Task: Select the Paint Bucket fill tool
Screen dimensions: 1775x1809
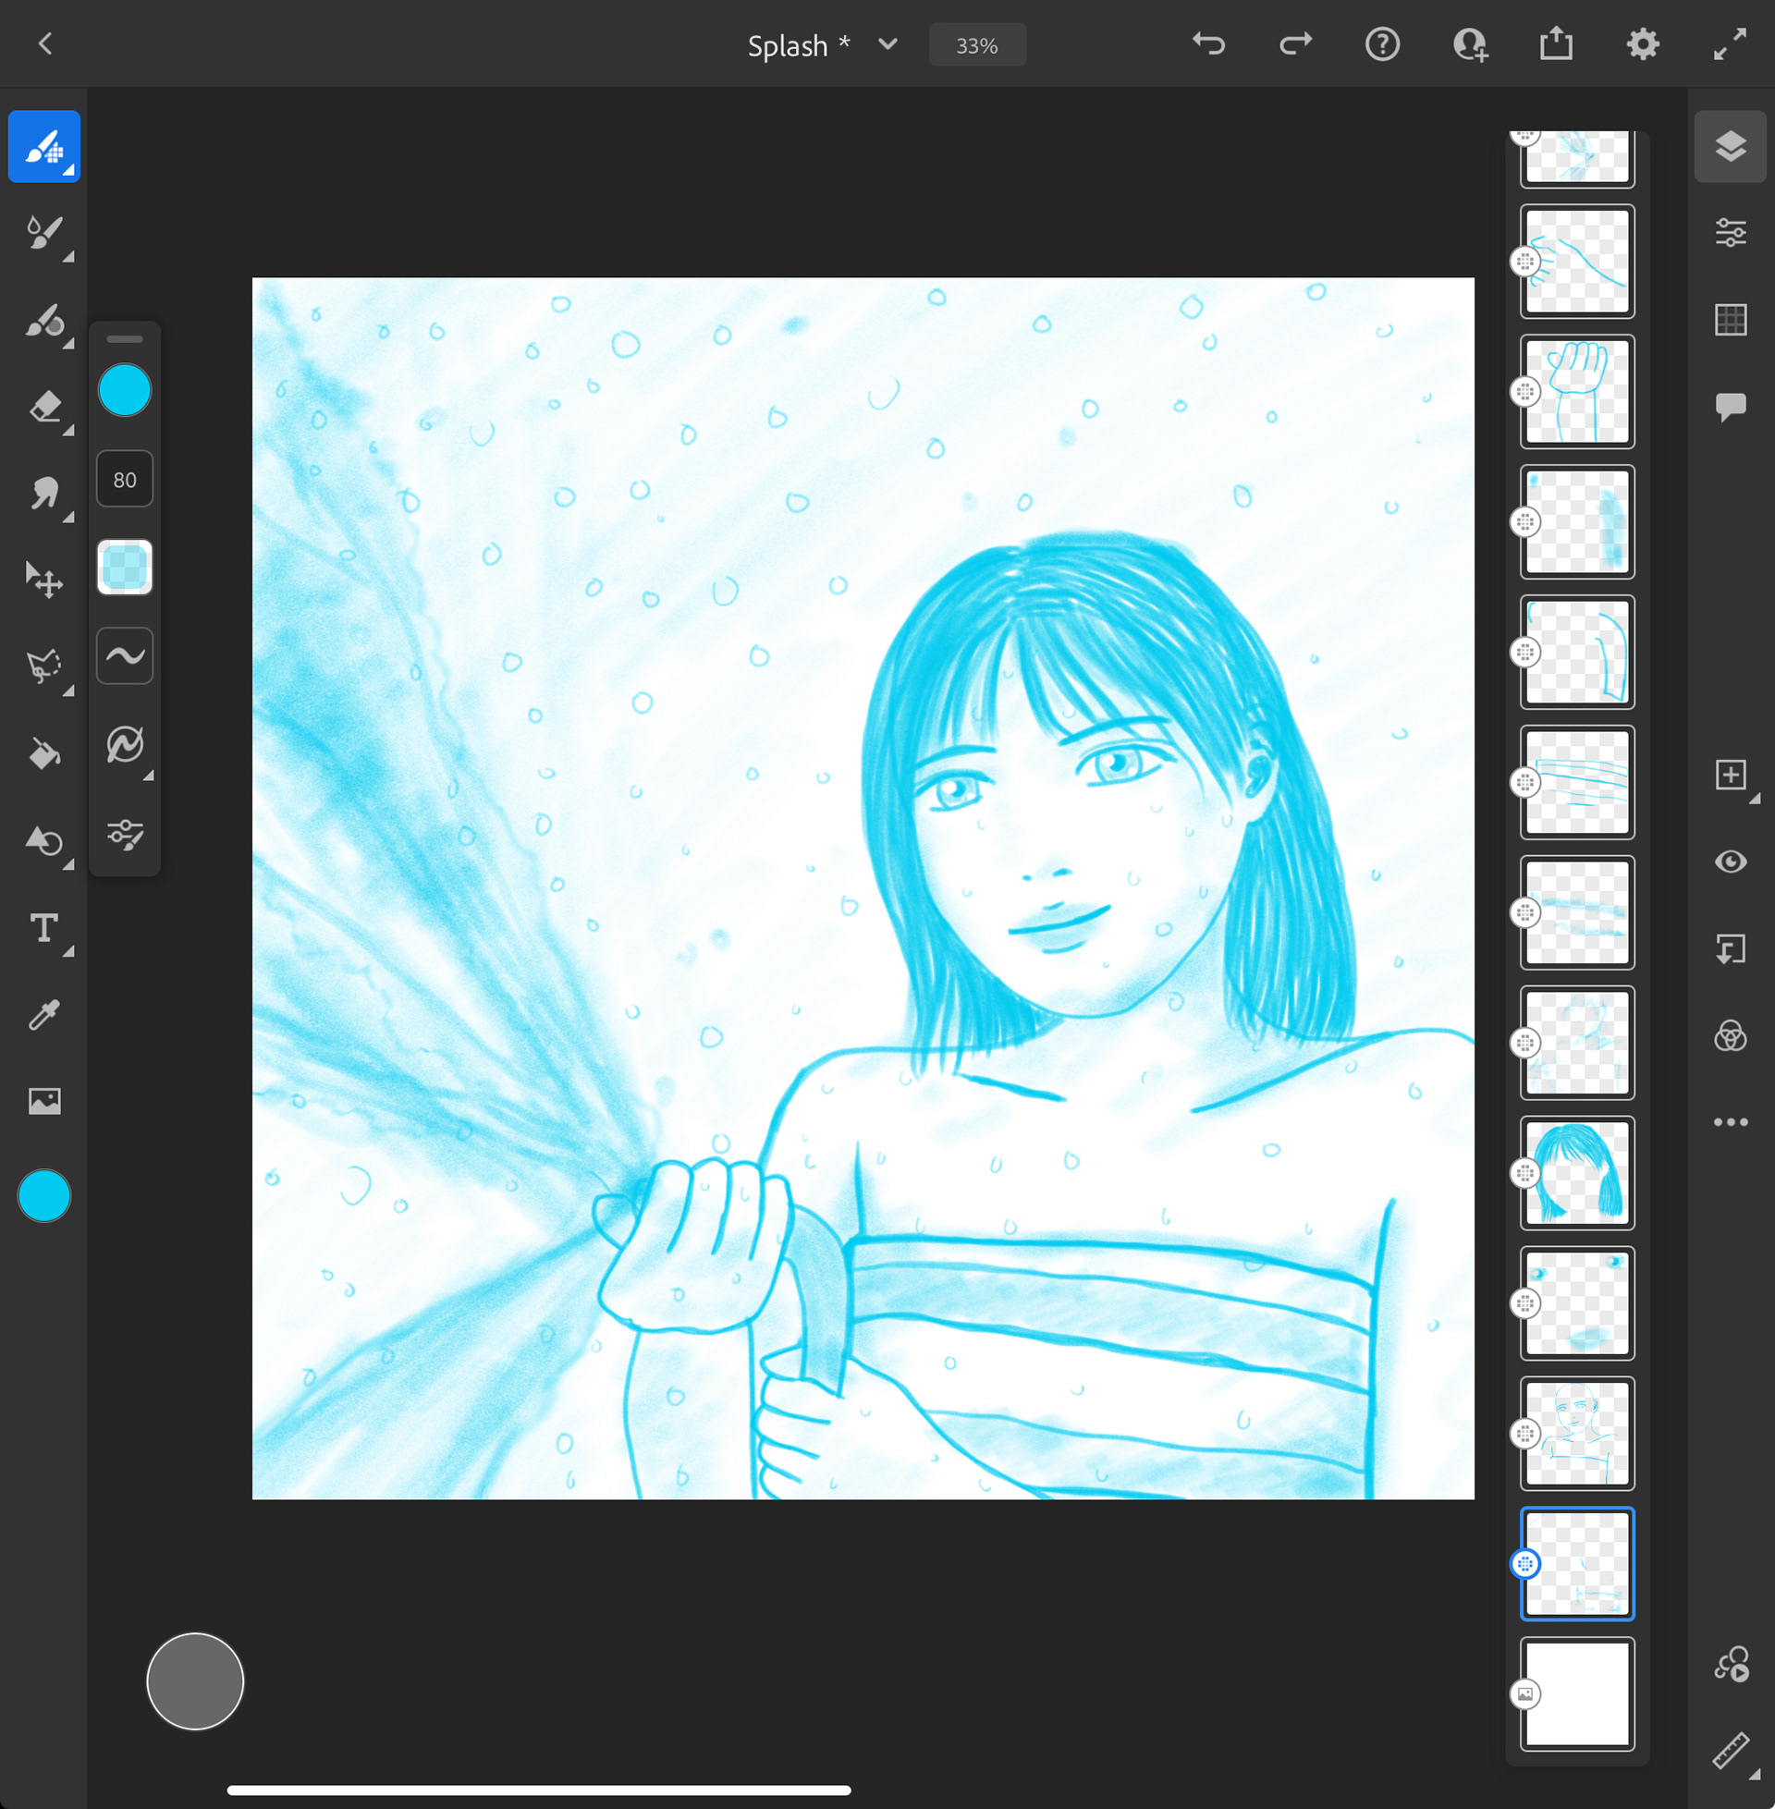Action: pyautogui.click(x=43, y=753)
